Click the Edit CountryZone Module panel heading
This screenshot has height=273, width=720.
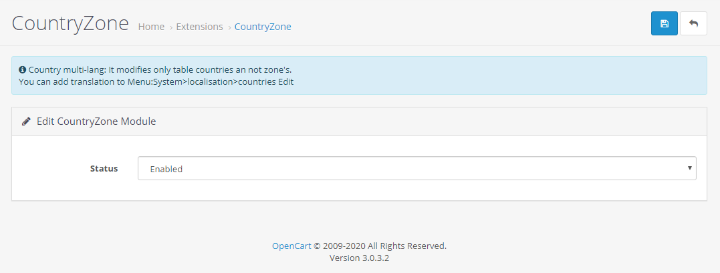(96, 121)
